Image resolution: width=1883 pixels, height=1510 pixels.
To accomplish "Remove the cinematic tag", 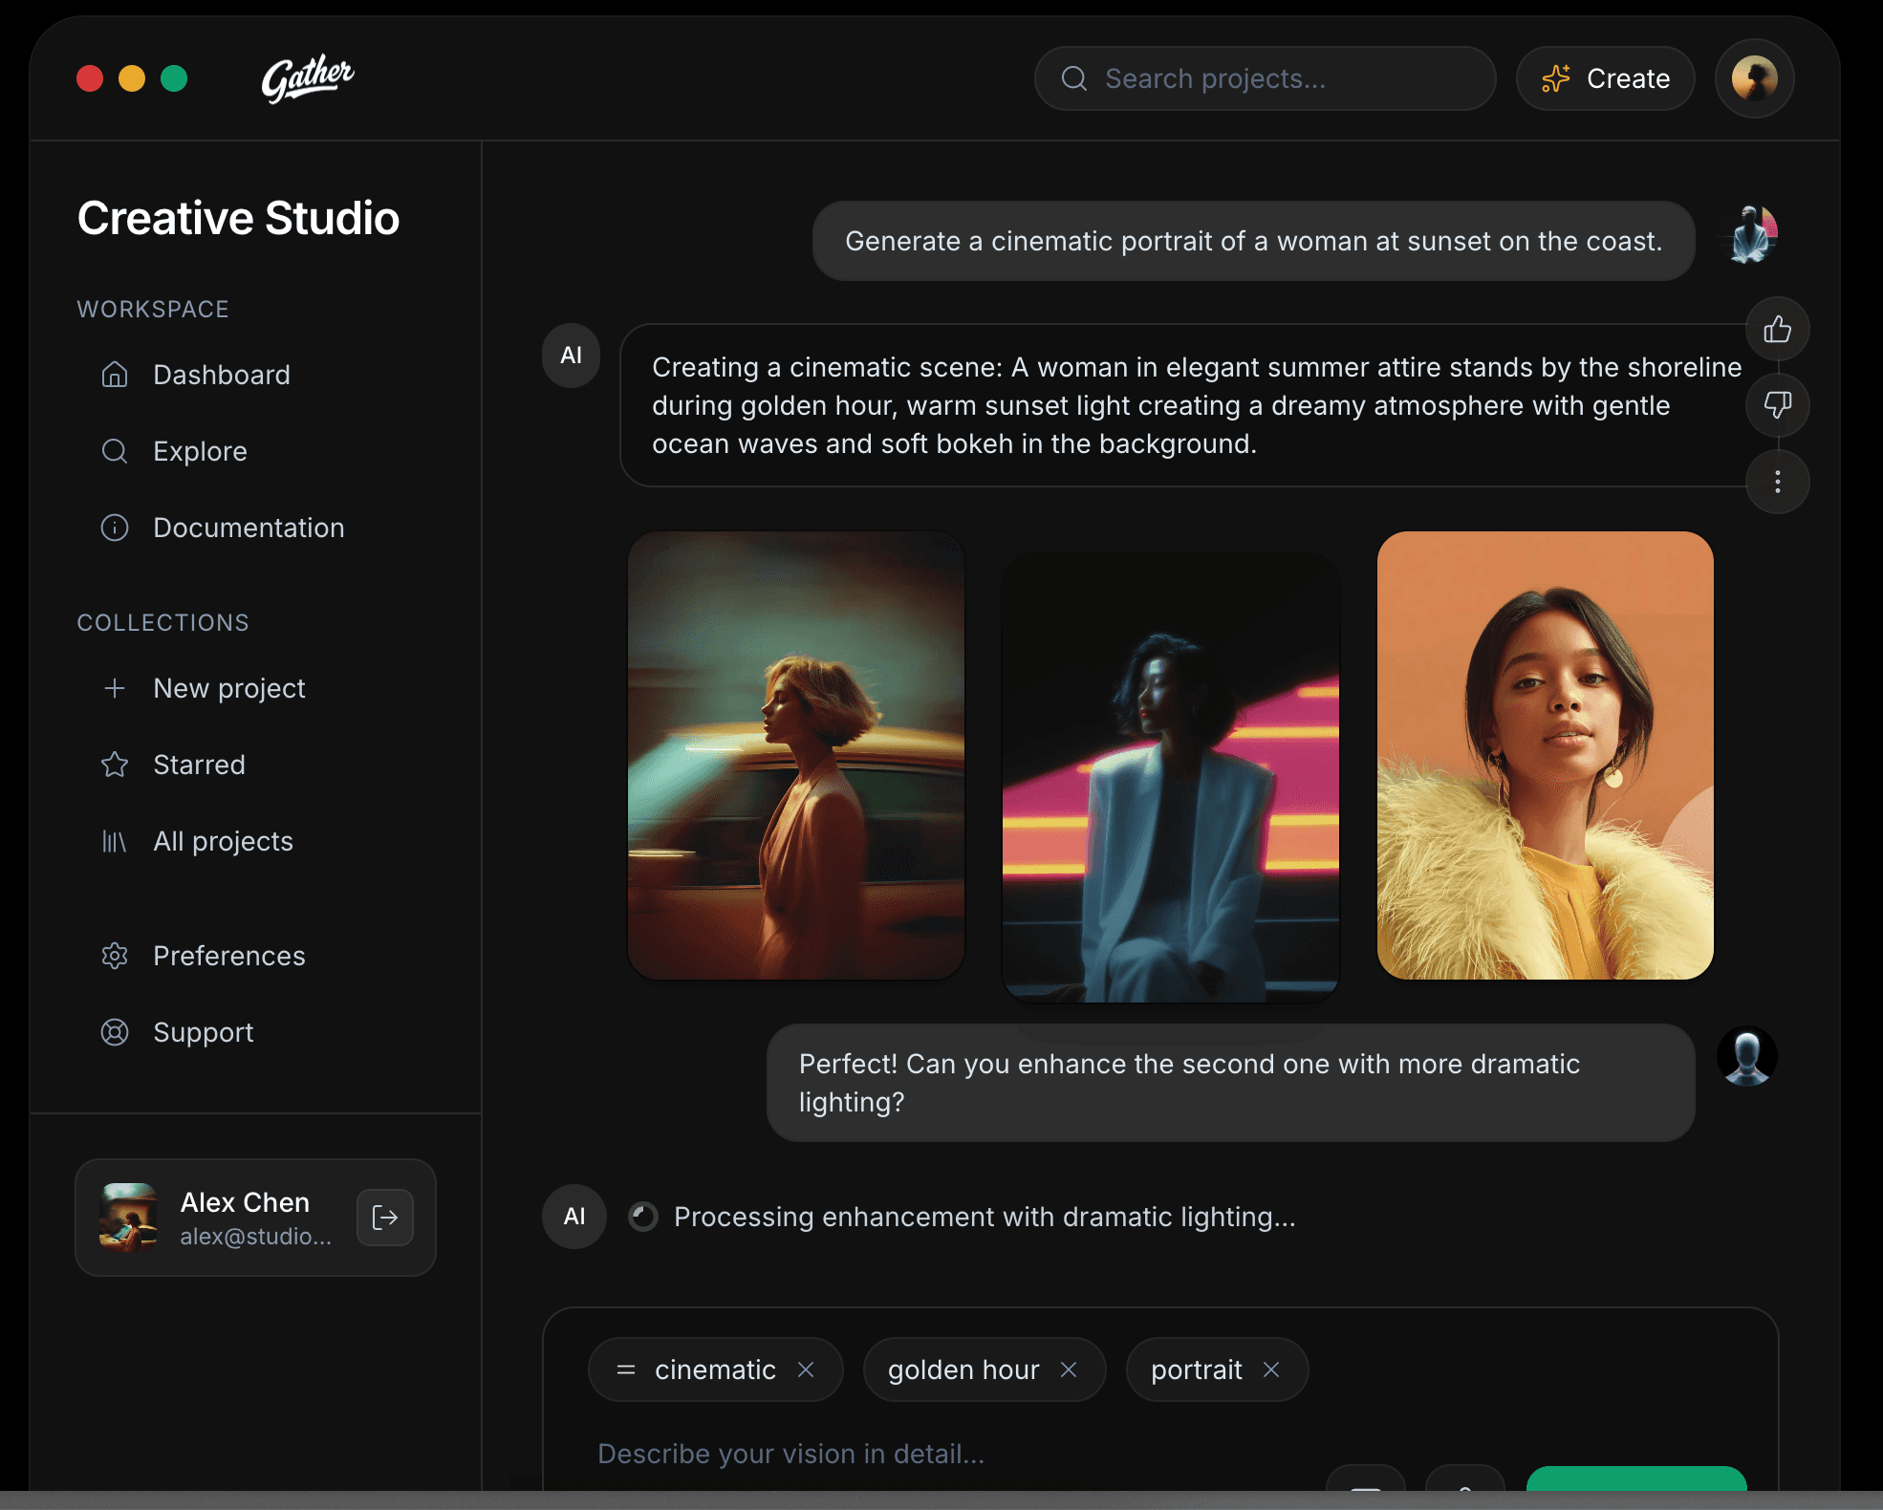I will click(806, 1370).
